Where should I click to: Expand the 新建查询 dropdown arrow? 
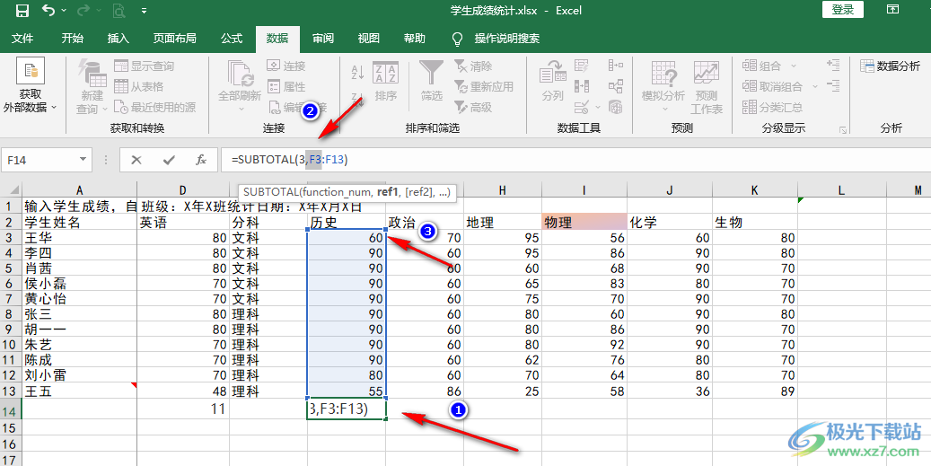104,110
